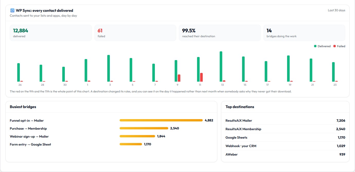Click the green delivered bar for day 3
The width and height of the screenshot is (355, 172).
point(109,68)
